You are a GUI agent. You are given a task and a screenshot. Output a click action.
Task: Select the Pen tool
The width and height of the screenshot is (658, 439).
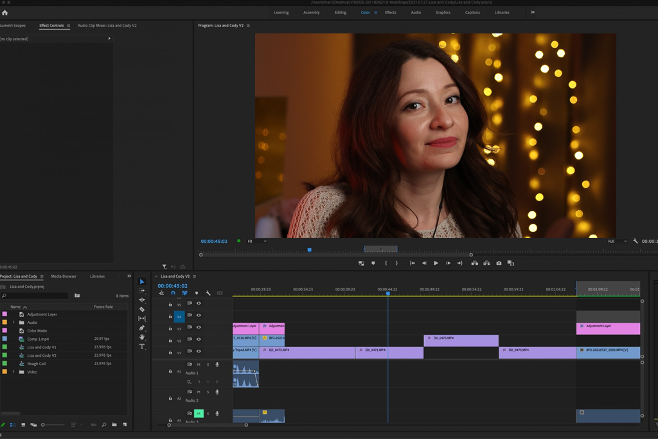point(142,328)
